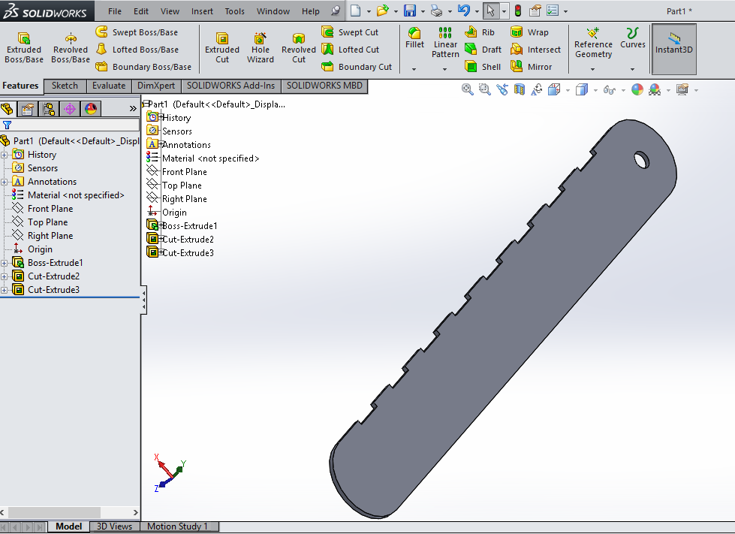Screen dimensions: 735x534
Task: Click the filter field in feature tree
Action: (69, 125)
